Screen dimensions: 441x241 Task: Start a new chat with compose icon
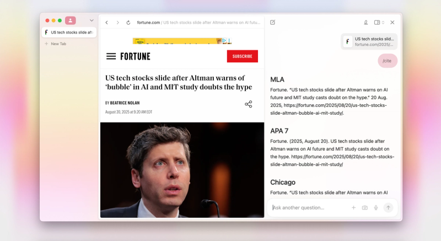pyautogui.click(x=272, y=22)
